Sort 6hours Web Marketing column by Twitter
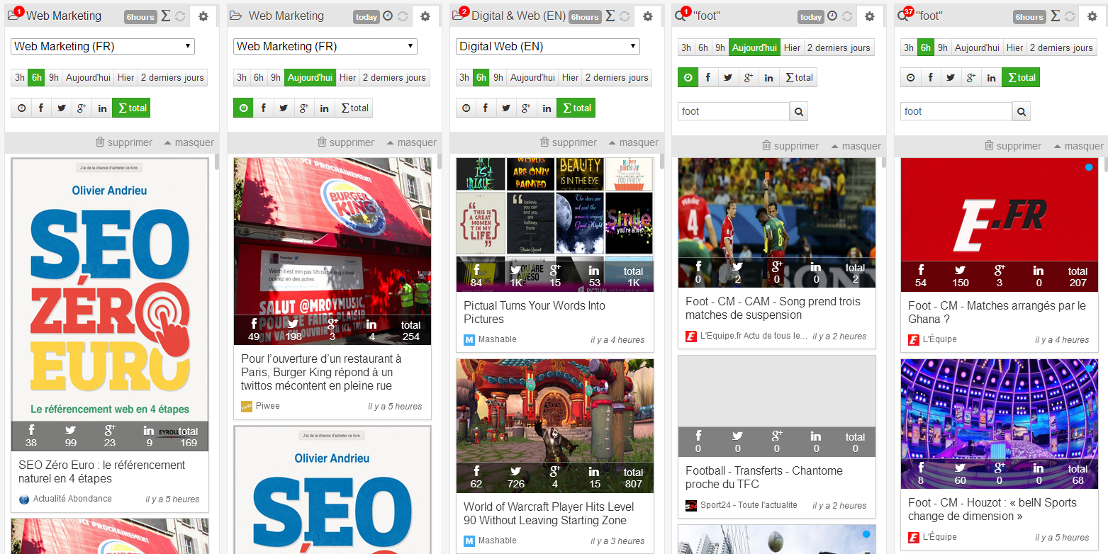1108x554 pixels. [61, 108]
